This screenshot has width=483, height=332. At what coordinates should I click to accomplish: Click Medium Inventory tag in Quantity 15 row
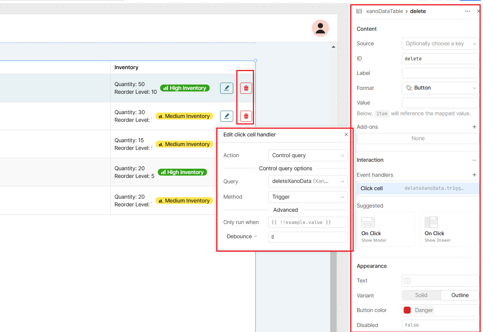tap(184, 144)
